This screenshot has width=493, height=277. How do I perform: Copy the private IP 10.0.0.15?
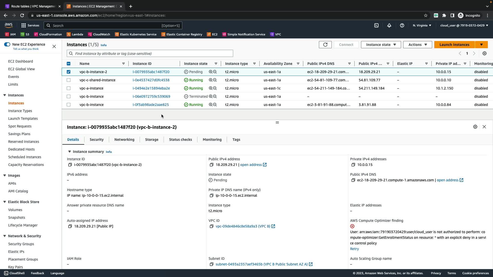click(353, 165)
